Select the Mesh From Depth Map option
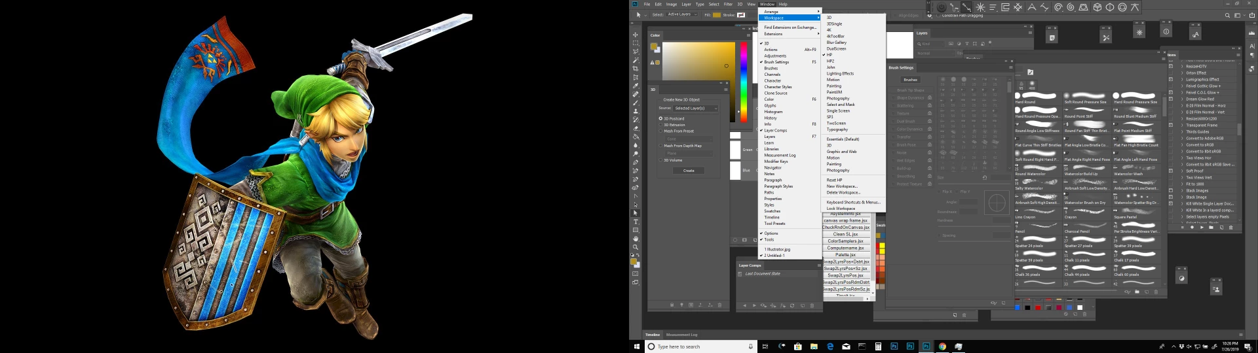This screenshot has width=1258, height=353. 660,146
